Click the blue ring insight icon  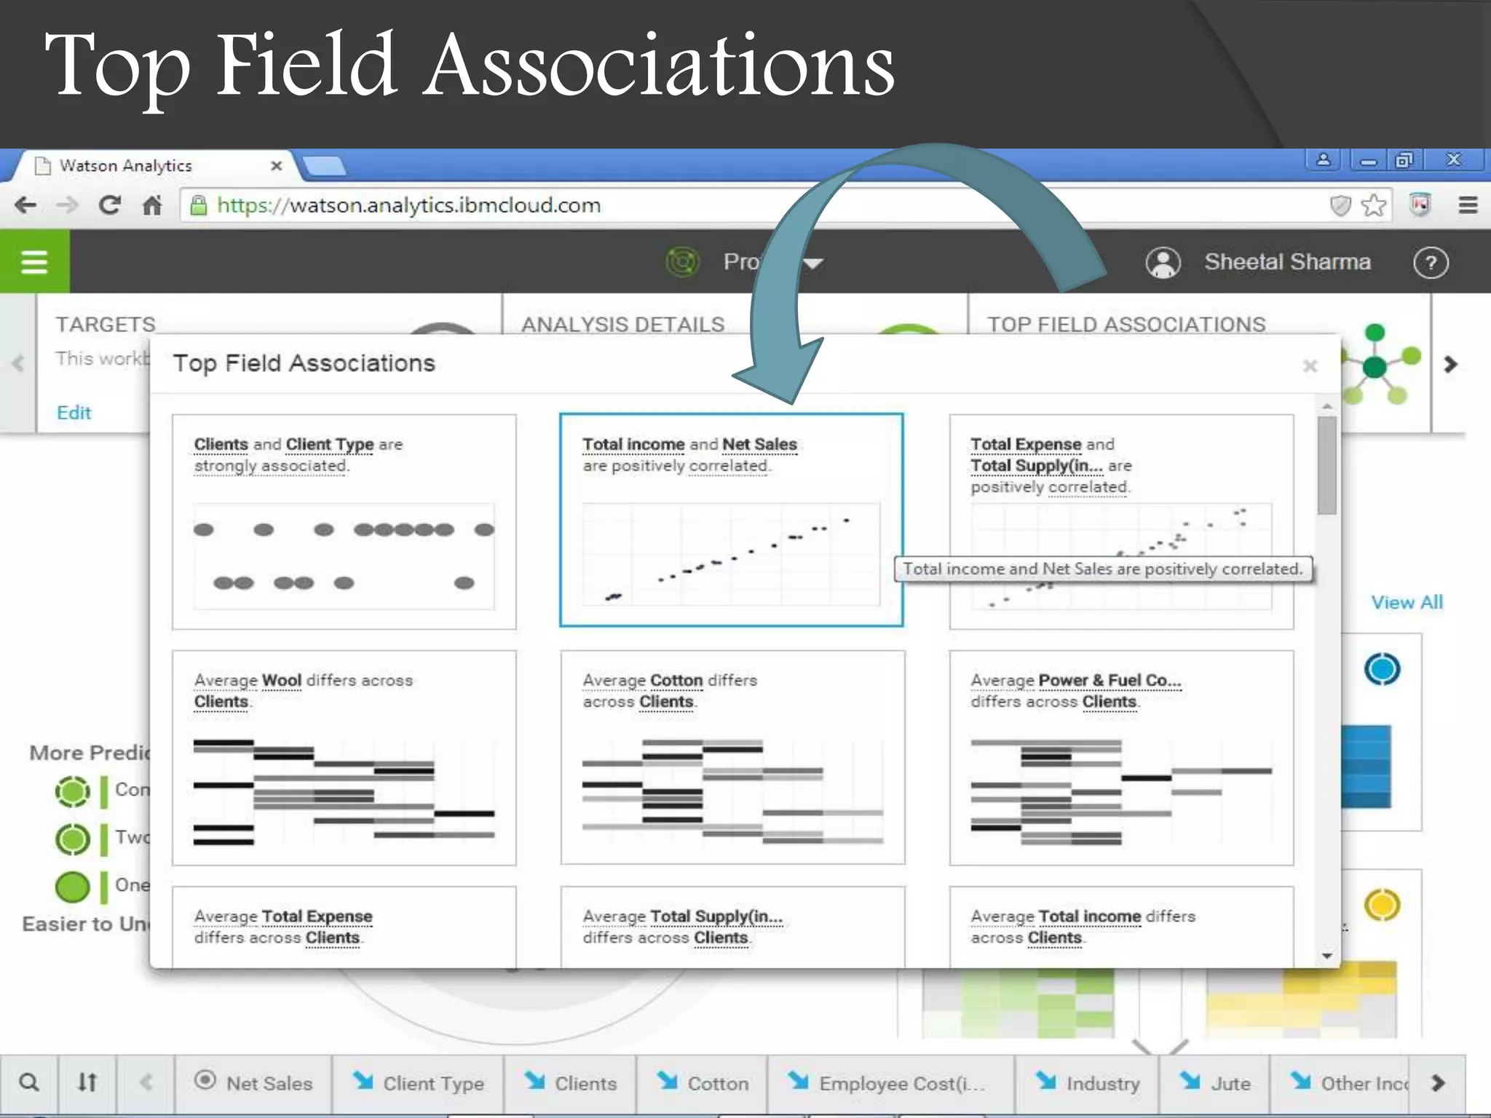point(1382,669)
